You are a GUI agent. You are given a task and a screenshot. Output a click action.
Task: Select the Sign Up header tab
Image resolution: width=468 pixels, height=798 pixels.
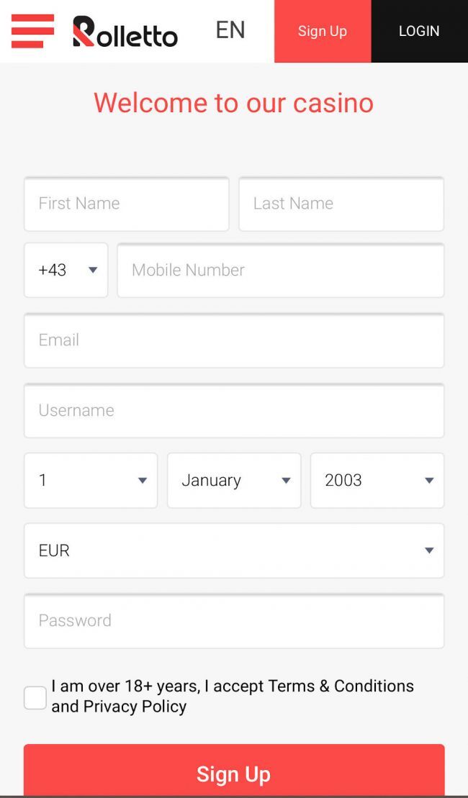323,31
